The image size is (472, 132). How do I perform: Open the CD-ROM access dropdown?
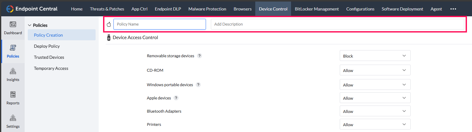click(375, 70)
